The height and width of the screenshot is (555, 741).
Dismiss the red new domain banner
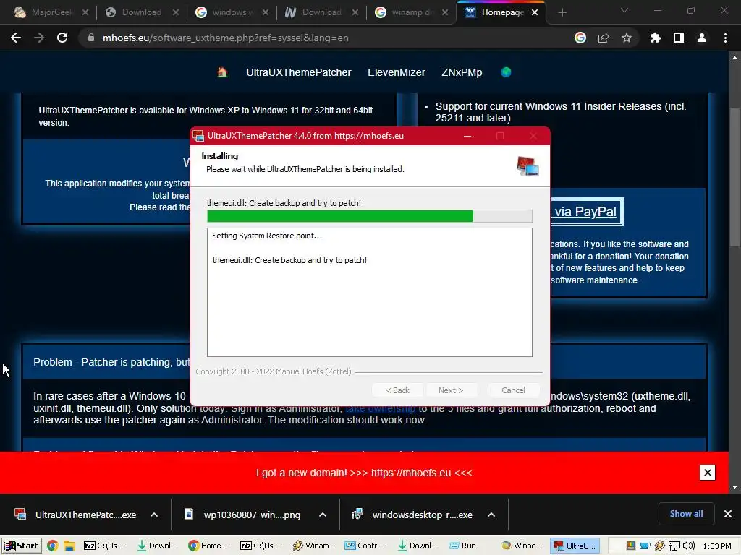(x=708, y=473)
